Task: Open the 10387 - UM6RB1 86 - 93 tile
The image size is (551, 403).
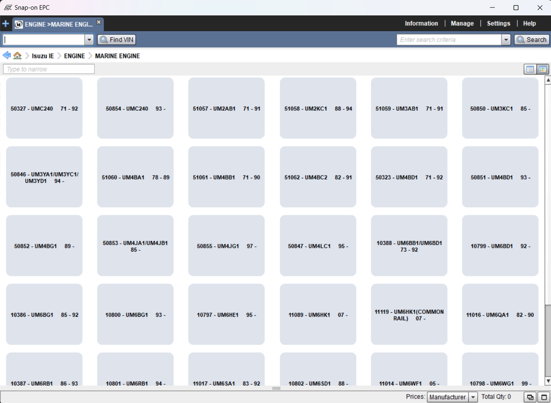Action: click(44, 369)
